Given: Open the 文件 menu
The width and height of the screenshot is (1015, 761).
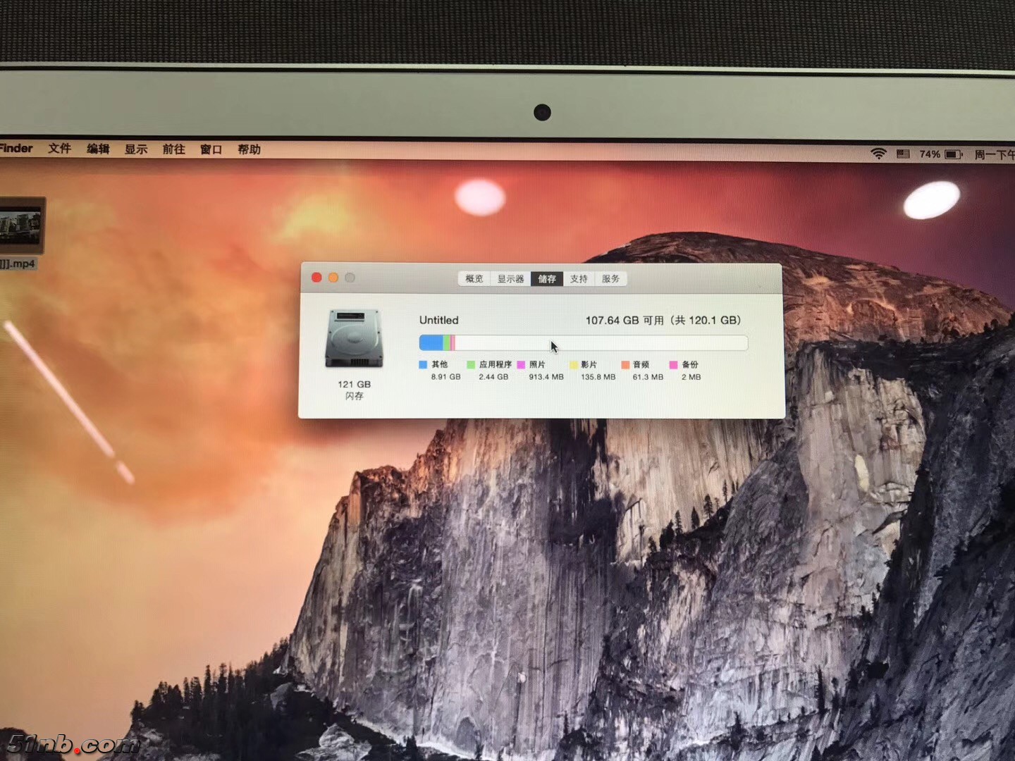Looking at the screenshot, I should pos(60,149).
